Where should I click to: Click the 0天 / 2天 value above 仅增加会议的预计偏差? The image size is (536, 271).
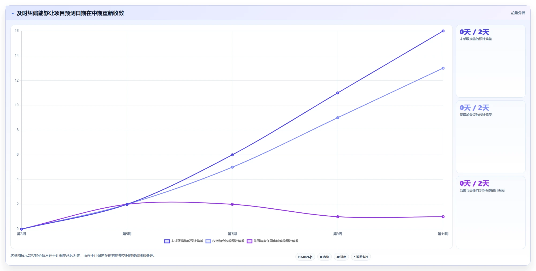click(474, 108)
